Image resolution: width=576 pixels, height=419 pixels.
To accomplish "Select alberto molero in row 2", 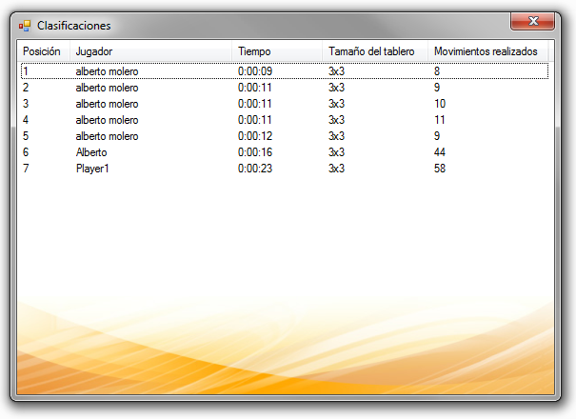I will pyautogui.click(x=107, y=88).
